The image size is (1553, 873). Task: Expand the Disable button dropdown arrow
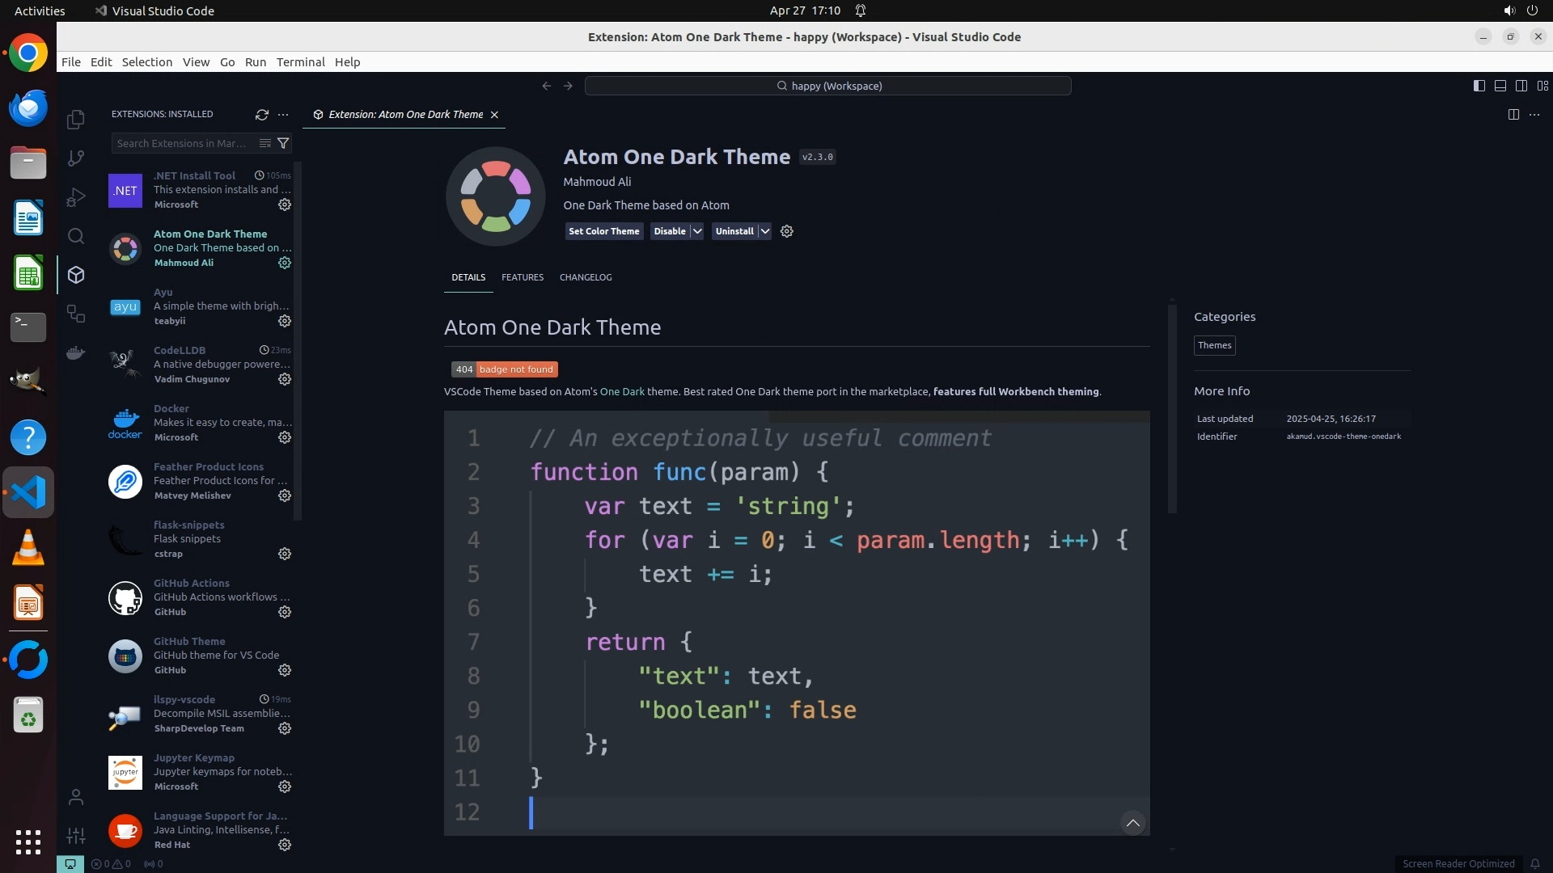click(x=697, y=231)
